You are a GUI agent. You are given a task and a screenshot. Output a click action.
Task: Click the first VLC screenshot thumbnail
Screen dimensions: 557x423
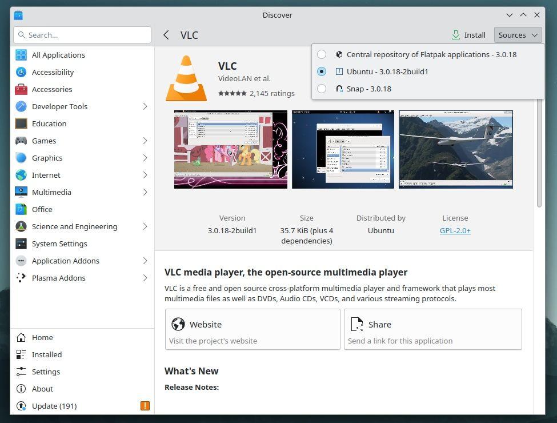tap(230, 149)
